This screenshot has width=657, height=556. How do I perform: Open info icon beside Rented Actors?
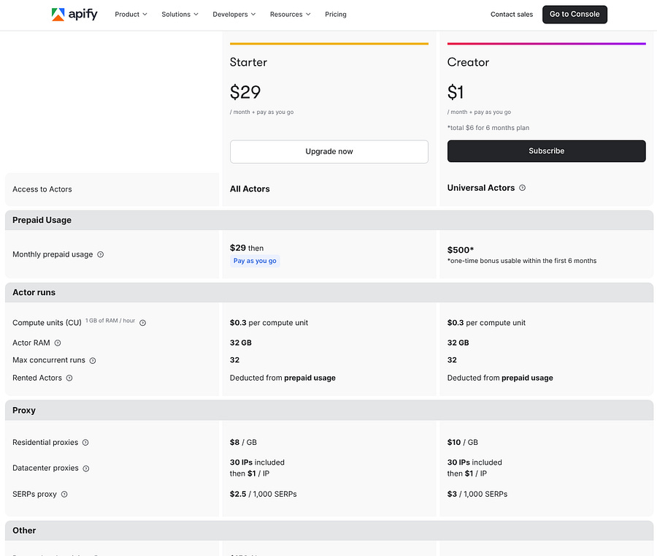point(69,378)
